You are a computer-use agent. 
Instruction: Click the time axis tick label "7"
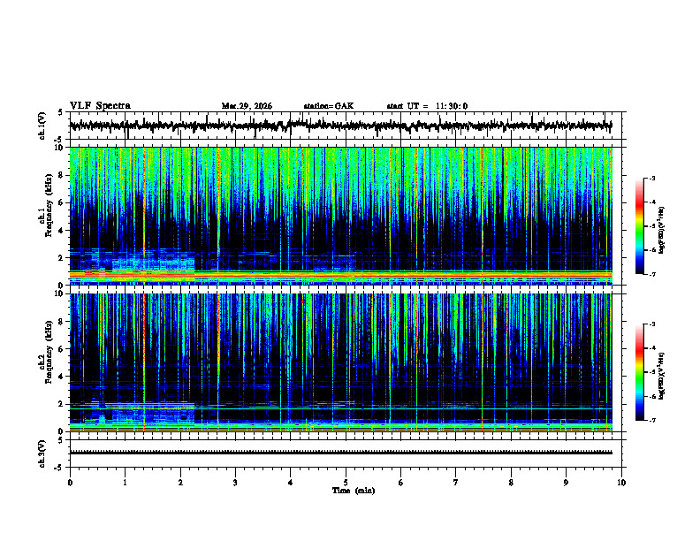pos(456,483)
